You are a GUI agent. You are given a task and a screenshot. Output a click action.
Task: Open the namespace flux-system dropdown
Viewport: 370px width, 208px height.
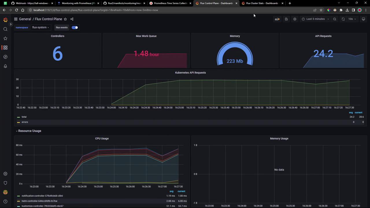[40, 27]
